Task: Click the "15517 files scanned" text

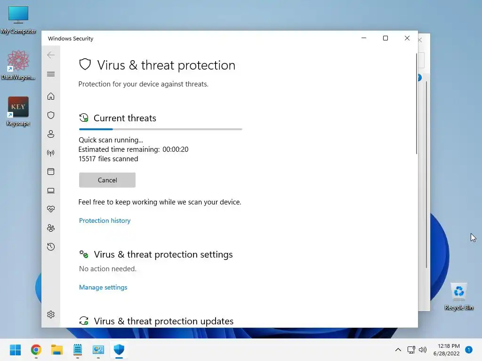Action: [x=108, y=159]
